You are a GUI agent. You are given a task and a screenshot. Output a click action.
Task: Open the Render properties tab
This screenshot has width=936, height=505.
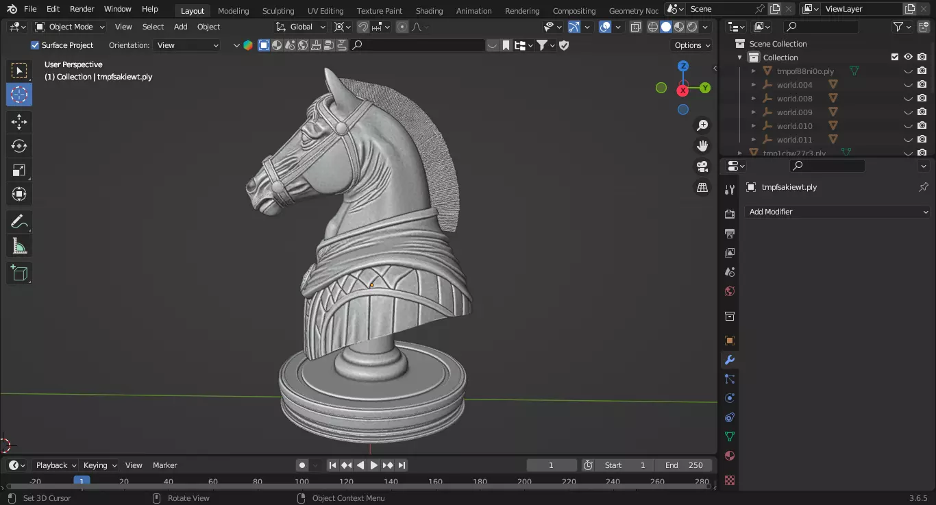[730, 214]
